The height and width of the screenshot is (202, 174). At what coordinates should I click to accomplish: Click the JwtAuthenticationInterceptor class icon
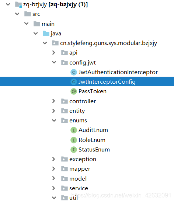coord(74,72)
